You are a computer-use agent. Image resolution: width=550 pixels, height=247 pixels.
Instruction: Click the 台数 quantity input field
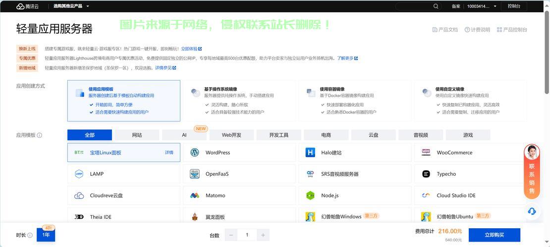tap(247, 235)
